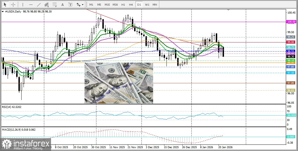Switch to M30 timeframe

pyautogui.click(x=115, y=5)
